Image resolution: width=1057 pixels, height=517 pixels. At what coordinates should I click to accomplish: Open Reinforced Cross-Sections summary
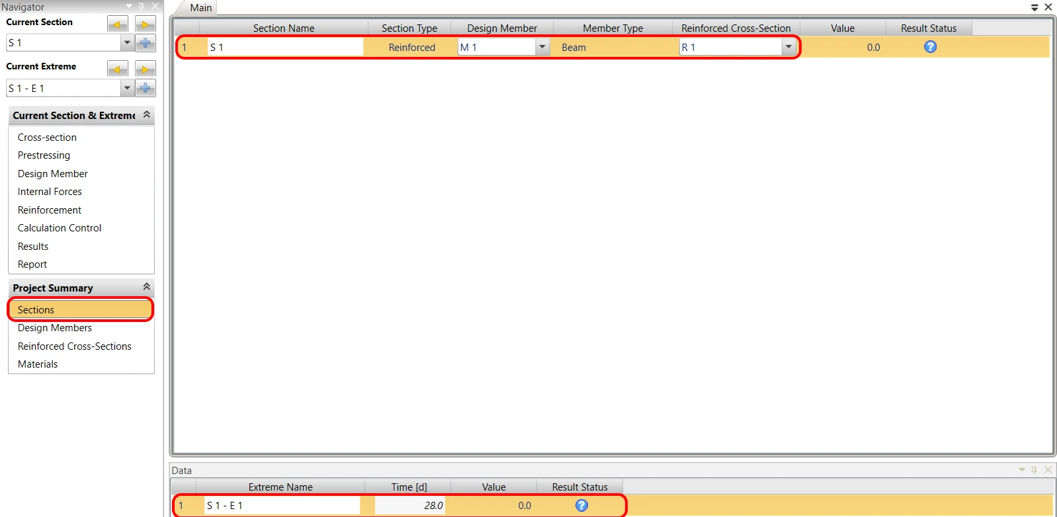75,346
